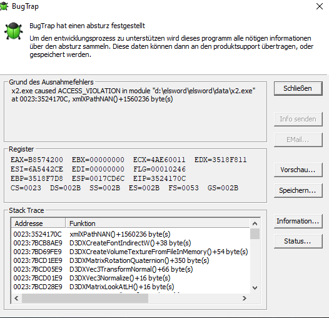
Task: Click the vertical scrollbar thumb in stack trace
Action: (x=255, y=233)
